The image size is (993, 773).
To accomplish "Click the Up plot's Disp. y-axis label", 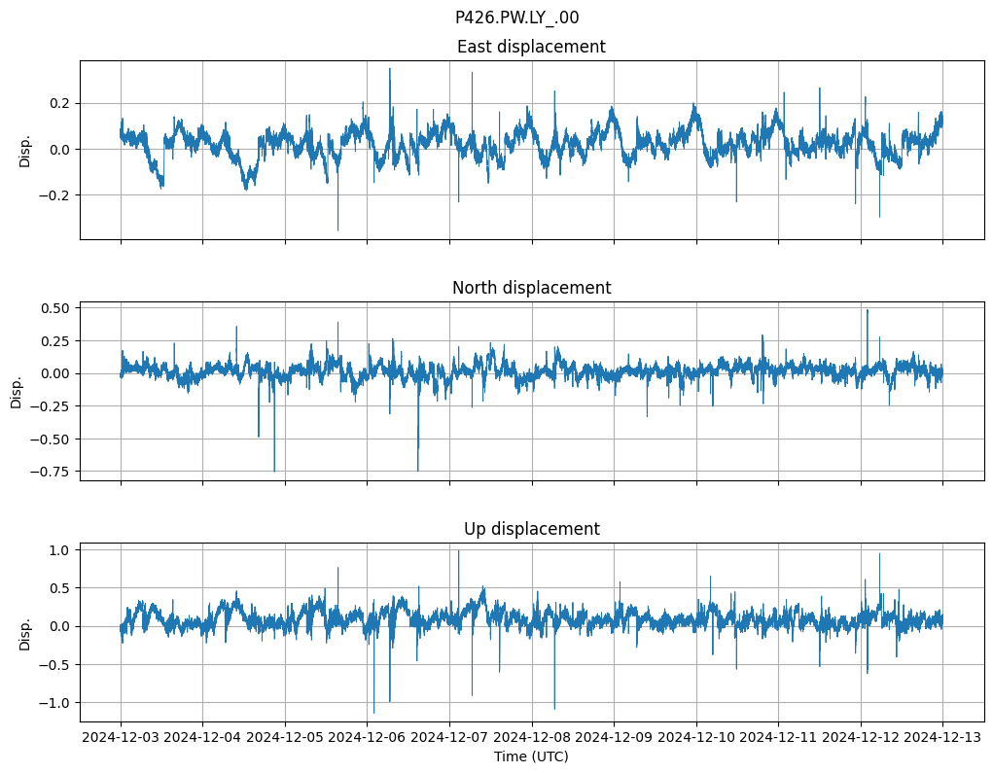I will click(25, 633).
